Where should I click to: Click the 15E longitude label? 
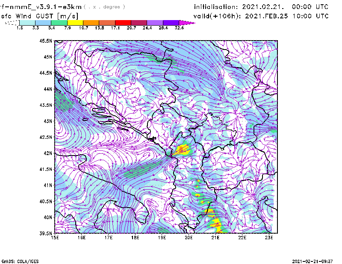55,238
